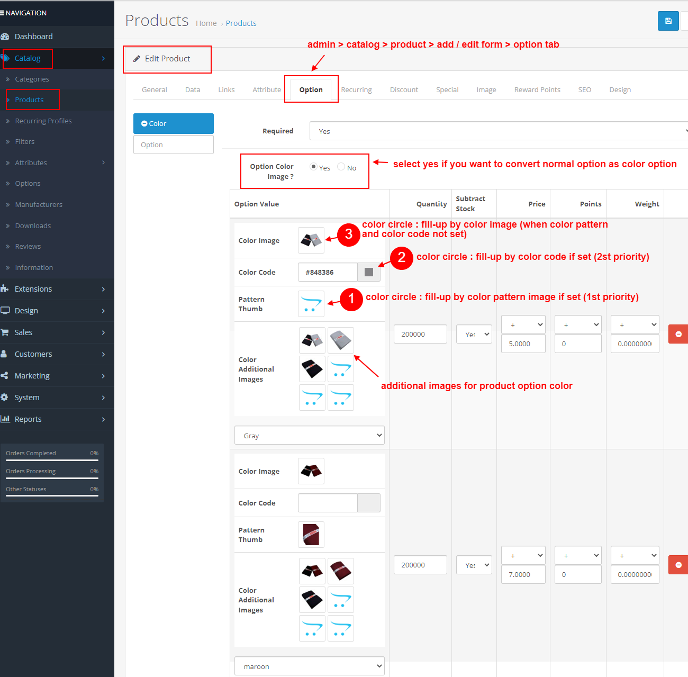Click the Downloads item in the sidebar
Viewport: 688px width, 677px height.
pyautogui.click(x=34, y=225)
